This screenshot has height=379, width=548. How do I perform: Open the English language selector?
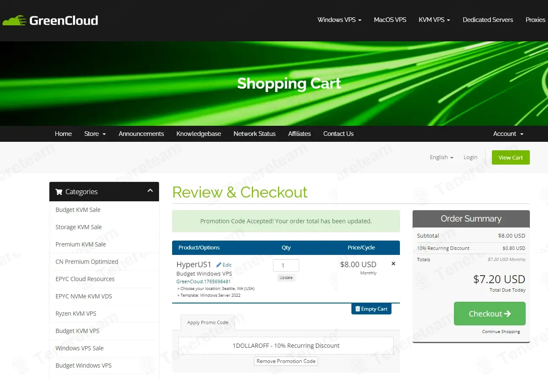441,157
